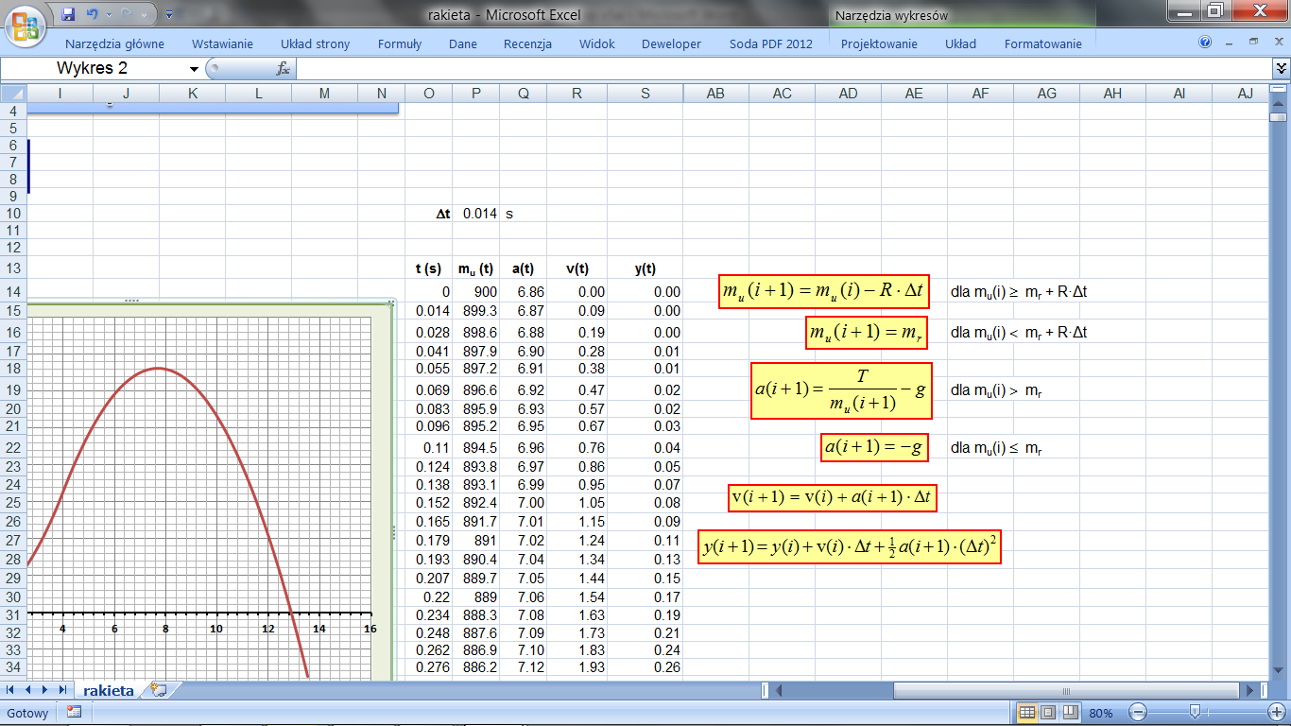Click inside the formula bar input

(x=784, y=68)
